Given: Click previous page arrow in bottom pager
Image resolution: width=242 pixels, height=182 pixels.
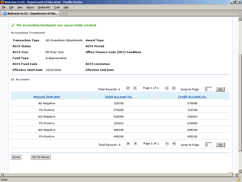Looking at the screenshot, I should (135, 144).
